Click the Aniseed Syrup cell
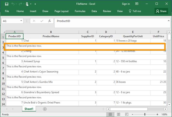This screenshot has width=172, height=117. click(51, 62)
